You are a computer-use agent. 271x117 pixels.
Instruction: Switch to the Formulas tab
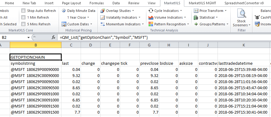click(97, 3)
